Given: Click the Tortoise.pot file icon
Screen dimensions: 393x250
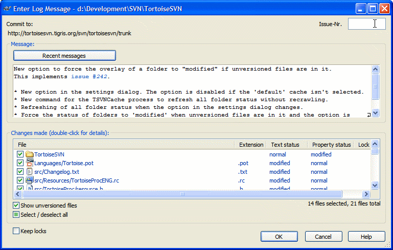Looking at the screenshot, I should click(x=30, y=163).
